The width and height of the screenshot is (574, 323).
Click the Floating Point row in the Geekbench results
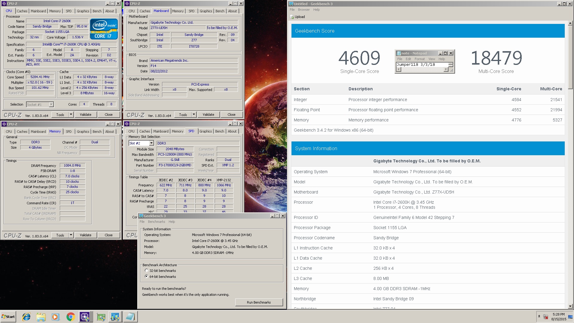(x=428, y=110)
